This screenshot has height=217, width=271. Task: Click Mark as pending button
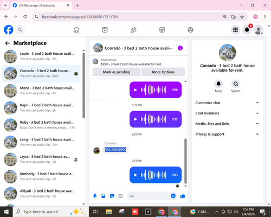tap(117, 72)
